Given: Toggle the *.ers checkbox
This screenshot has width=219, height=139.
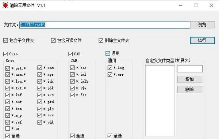Looking at the screenshot, I should click(40, 95).
